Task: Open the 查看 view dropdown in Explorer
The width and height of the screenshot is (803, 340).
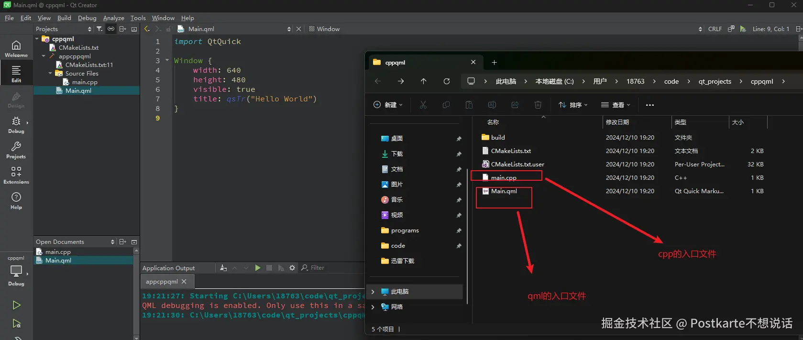Action: pyautogui.click(x=616, y=105)
